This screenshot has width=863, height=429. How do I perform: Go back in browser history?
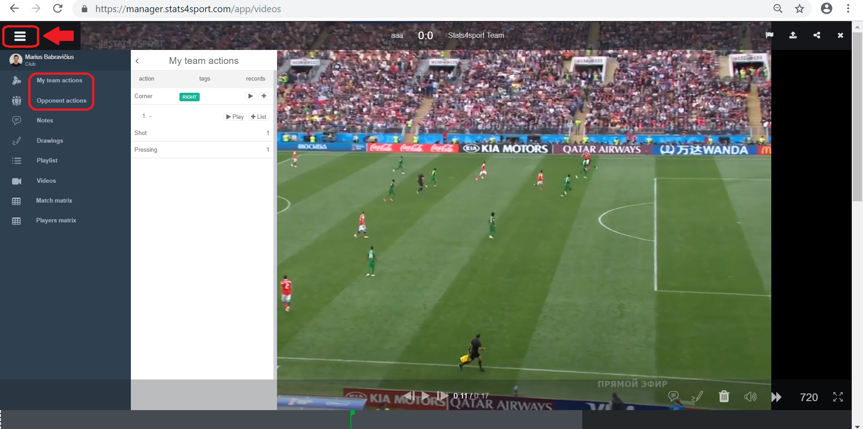click(x=14, y=9)
